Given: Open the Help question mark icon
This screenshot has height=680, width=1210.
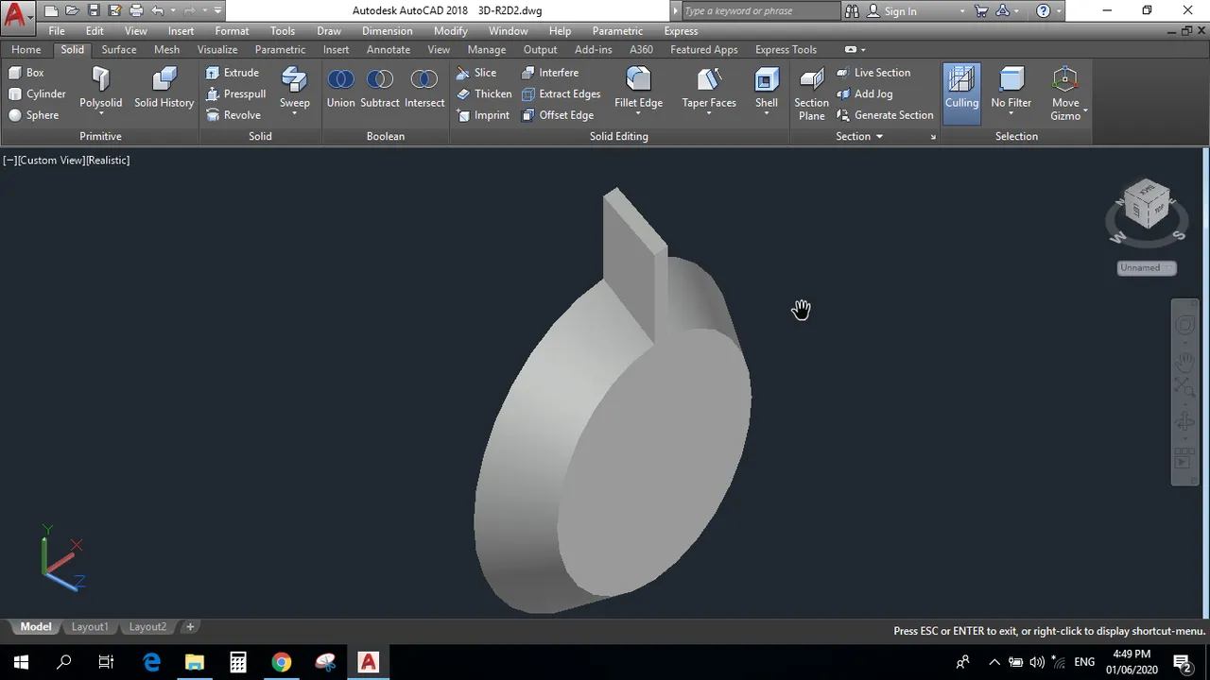Looking at the screenshot, I should point(1043,11).
